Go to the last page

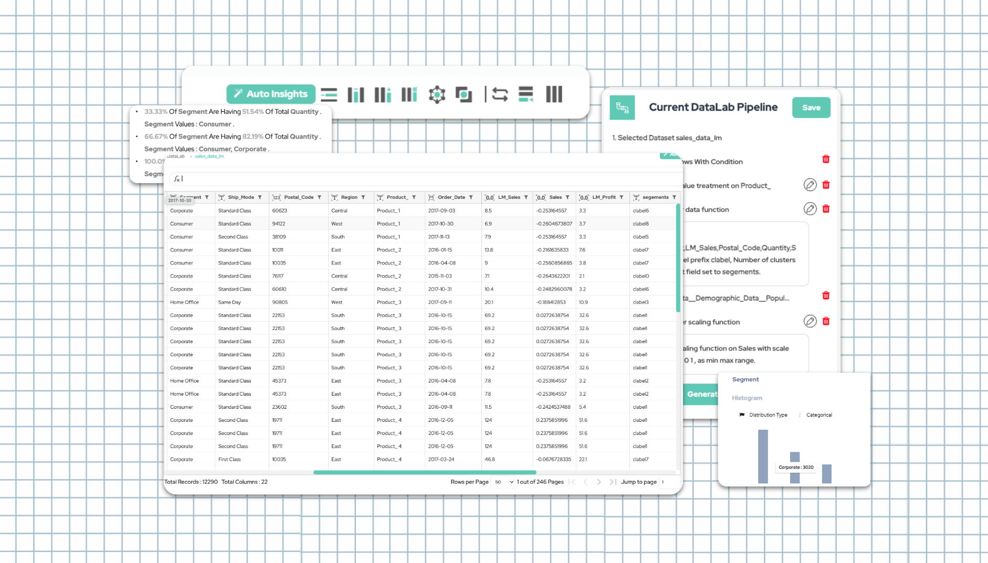(x=613, y=482)
